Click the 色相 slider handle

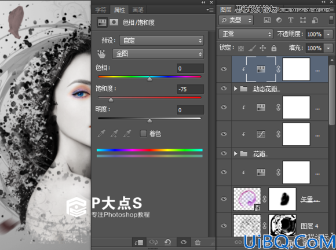[149, 79]
